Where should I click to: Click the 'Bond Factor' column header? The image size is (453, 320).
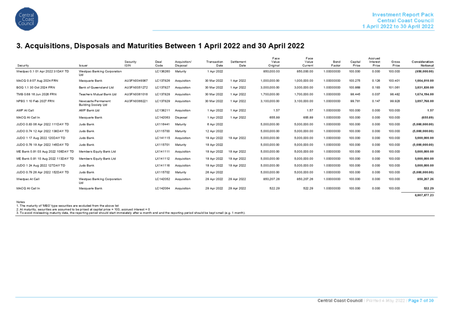click(x=336, y=64)
